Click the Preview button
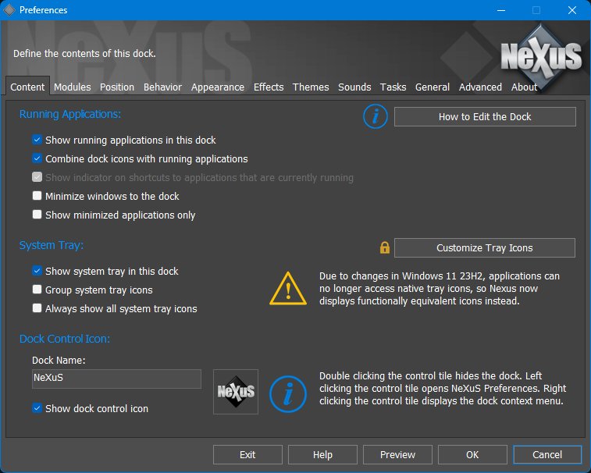 (x=397, y=454)
